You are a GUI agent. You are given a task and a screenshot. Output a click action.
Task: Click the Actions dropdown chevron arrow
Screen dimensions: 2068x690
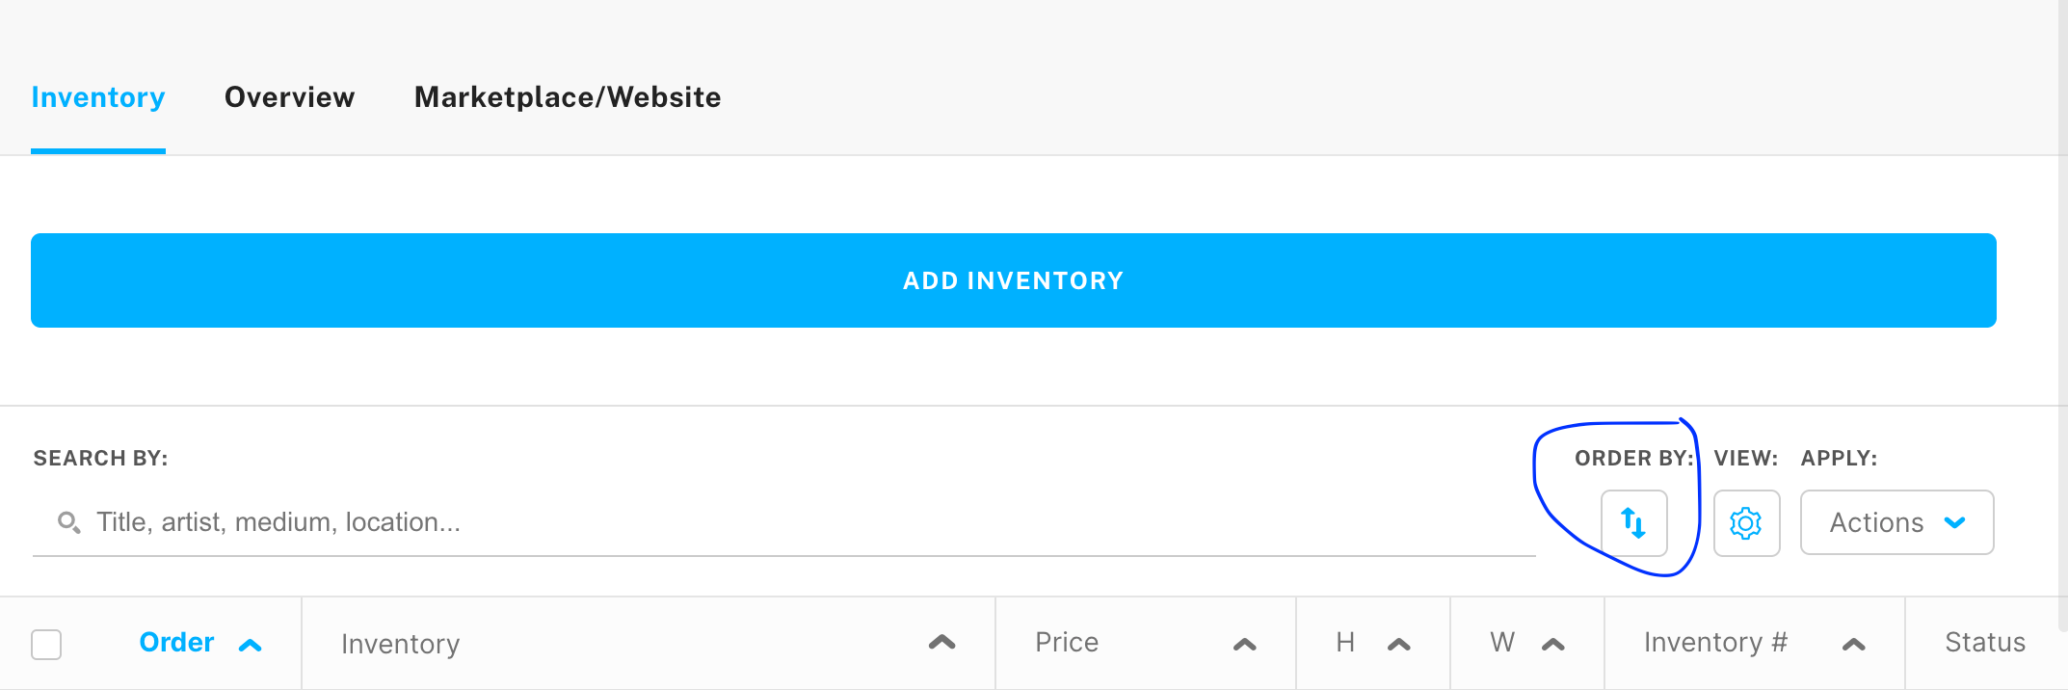coord(1954,522)
